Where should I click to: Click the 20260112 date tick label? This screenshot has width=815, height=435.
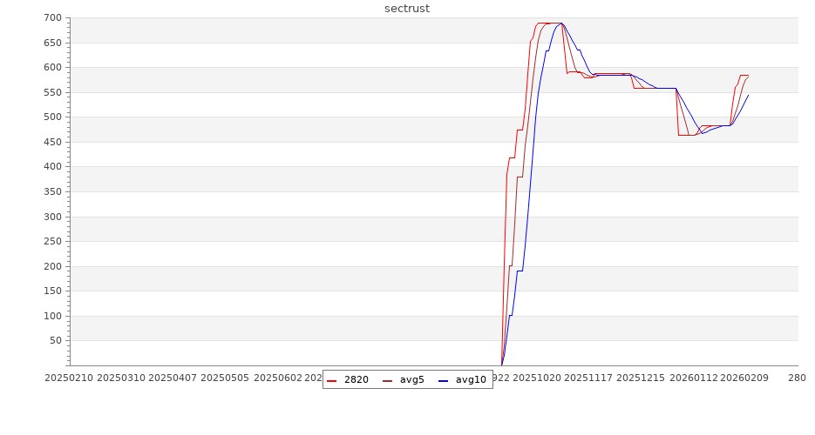click(693, 378)
